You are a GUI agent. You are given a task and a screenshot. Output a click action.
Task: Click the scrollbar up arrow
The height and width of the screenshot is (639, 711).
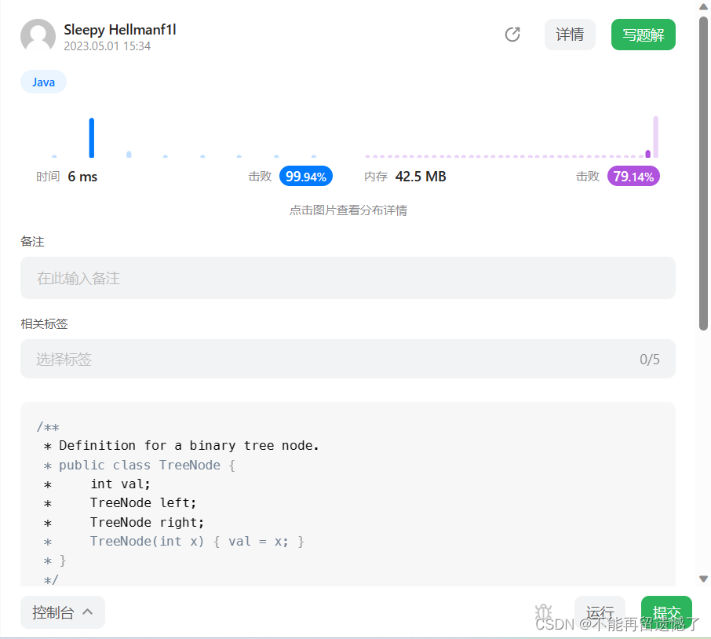[x=703, y=6]
